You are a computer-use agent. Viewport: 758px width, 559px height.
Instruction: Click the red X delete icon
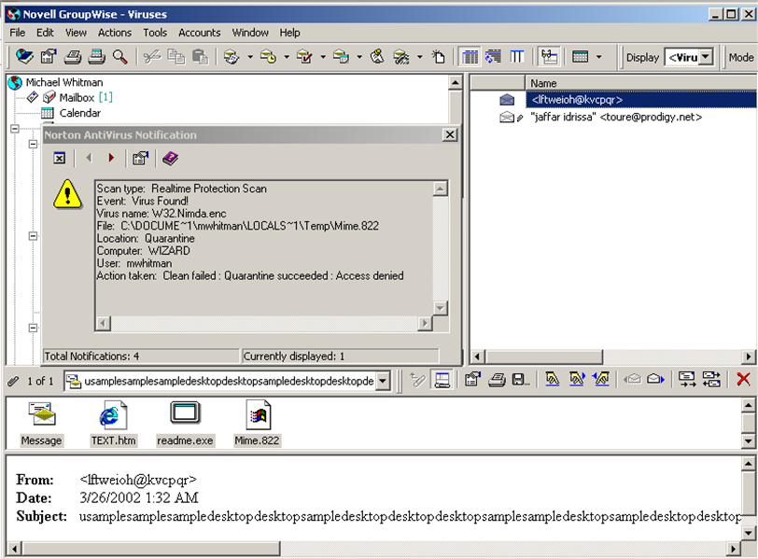[x=743, y=380]
